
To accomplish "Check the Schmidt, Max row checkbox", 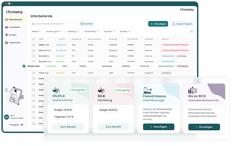I will 34,56.
